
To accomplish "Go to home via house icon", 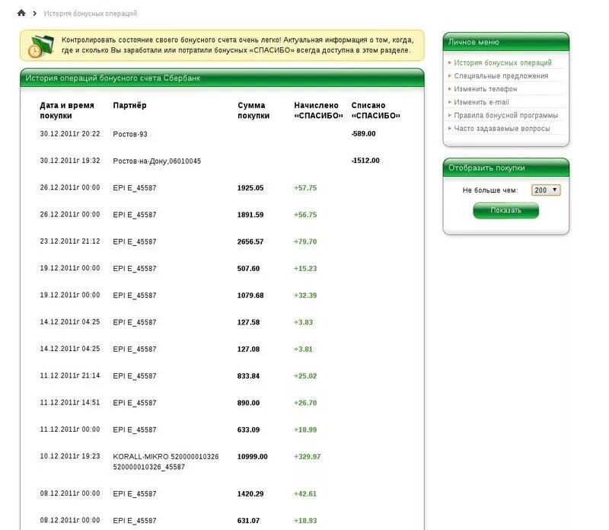I will tap(21, 13).
